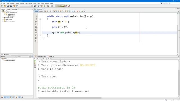Screen dimensions: 180x101
Task: Select main(String[] args) in Navigator
Action: click(10, 60)
